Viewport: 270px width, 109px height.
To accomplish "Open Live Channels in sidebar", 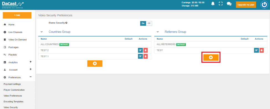I will click(x=15, y=32).
